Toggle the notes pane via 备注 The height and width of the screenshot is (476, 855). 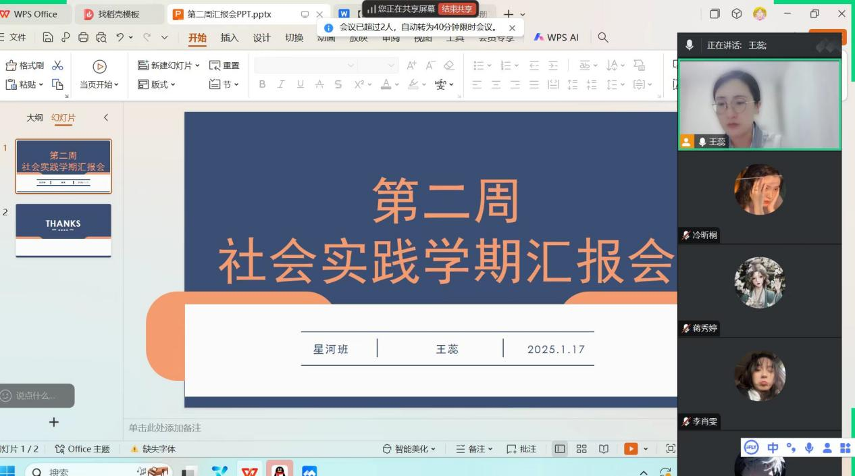click(x=474, y=449)
